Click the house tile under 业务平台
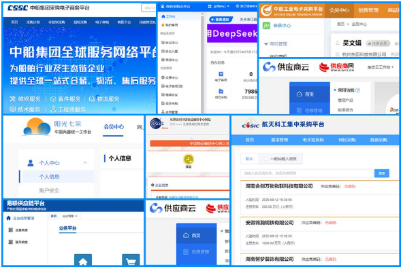Viewport: 403px width, 269px height. (83, 259)
